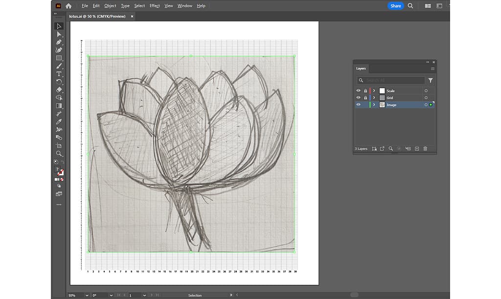Pick the Type tool in toolbar
The width and height of the screenshot is (501, 299).
click(59, 74)
